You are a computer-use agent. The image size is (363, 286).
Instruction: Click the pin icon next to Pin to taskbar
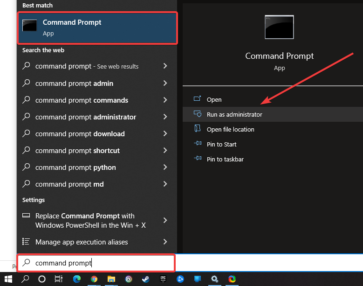pyautogui.click(x=198, y=158)
